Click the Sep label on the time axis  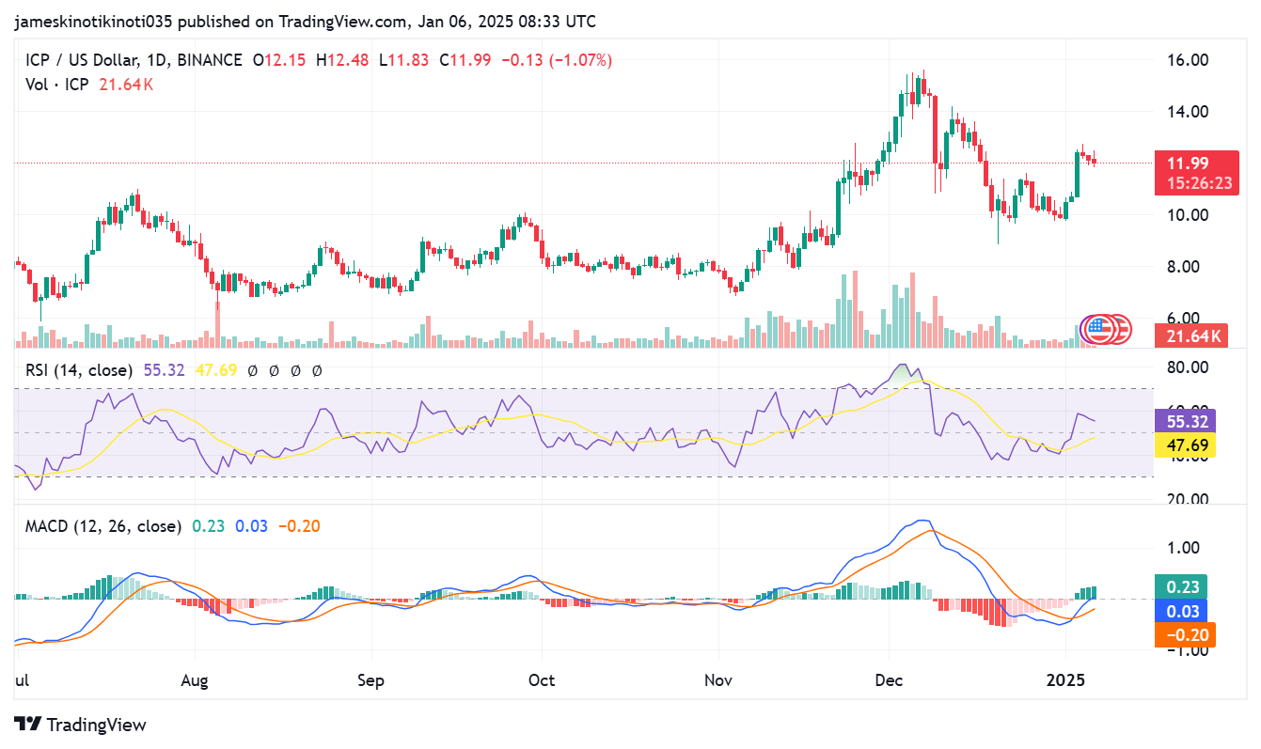[x=371, y=679]
